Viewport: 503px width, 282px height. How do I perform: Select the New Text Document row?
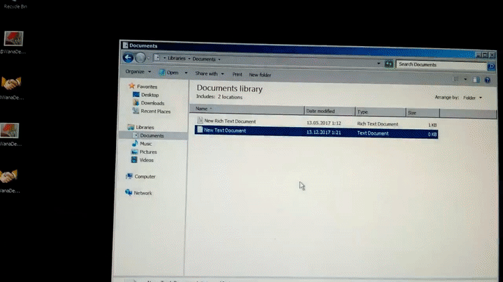point(316,132)
